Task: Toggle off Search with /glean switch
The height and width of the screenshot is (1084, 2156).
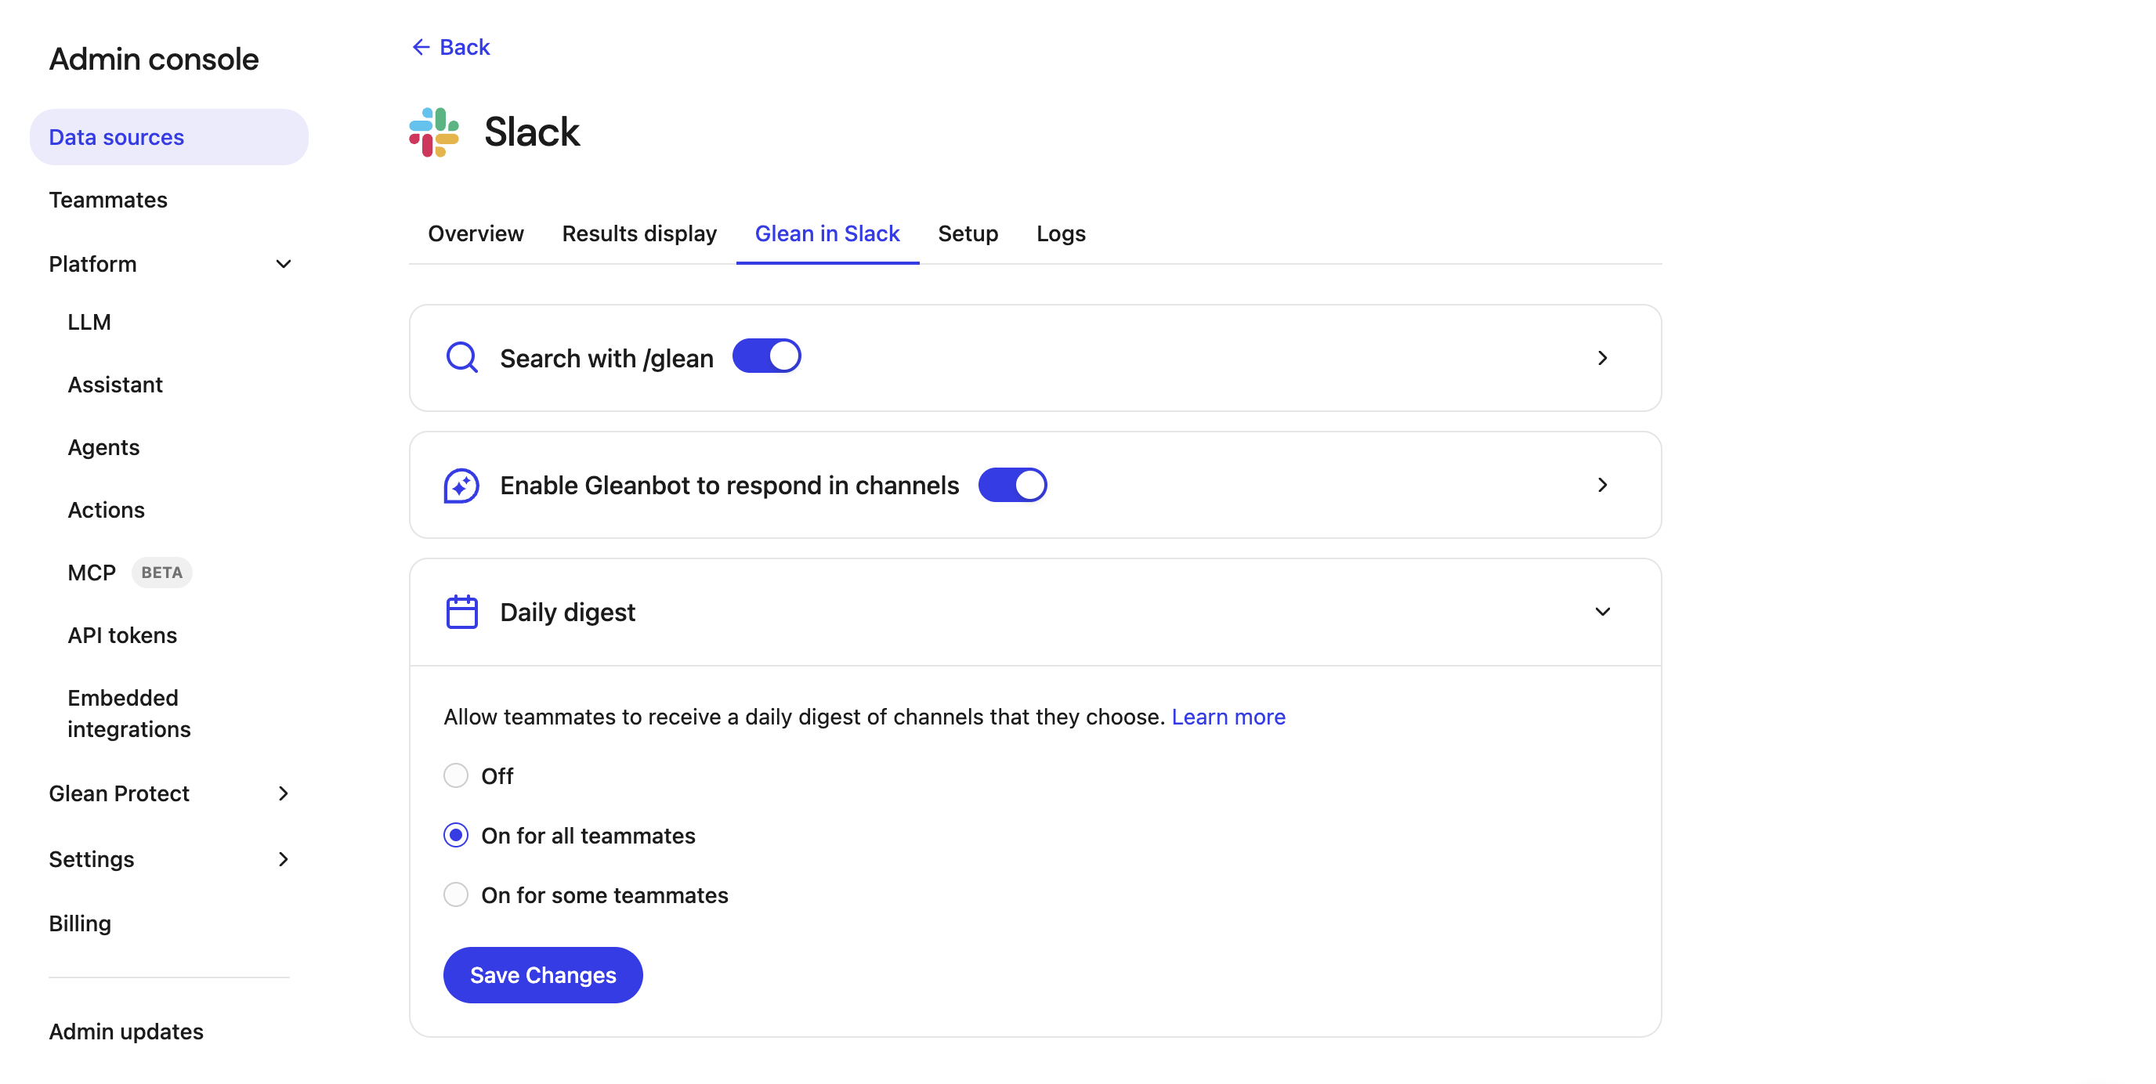Action: (x=767, y=356)
